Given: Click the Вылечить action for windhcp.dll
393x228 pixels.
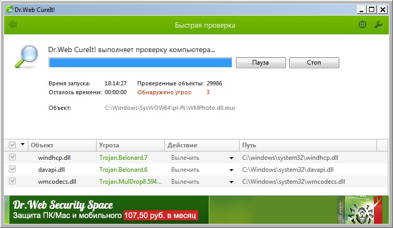Looking at the screenshot, I should (x=185, y=158).
